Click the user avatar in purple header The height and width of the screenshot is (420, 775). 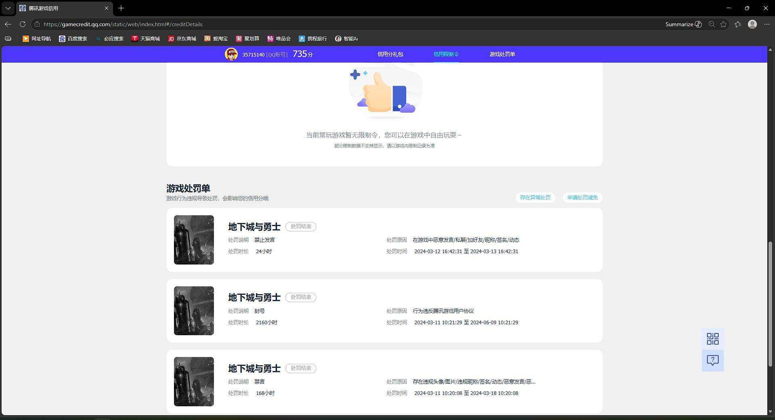click(231, 54)
